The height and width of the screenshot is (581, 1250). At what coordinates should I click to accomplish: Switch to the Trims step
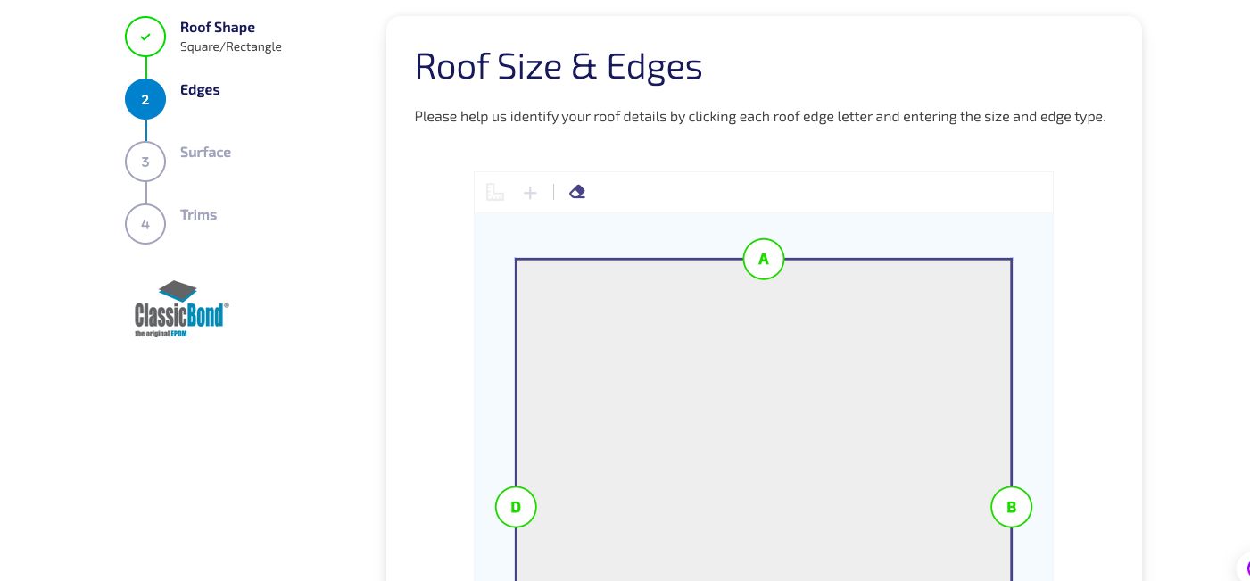click(x=198, y=215)
